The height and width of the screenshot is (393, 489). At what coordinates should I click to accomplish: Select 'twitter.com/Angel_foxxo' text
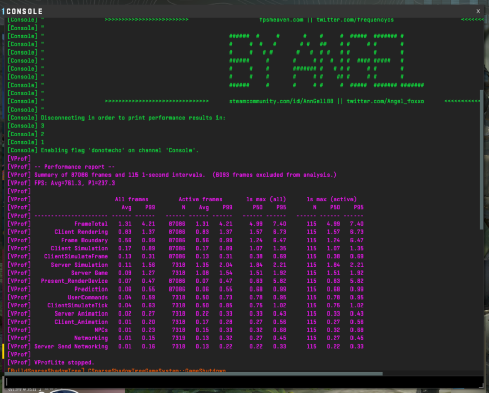point(386,101)
